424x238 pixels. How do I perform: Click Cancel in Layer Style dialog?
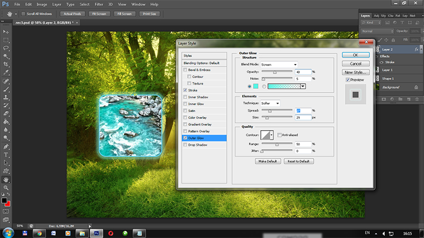[356, 63]
